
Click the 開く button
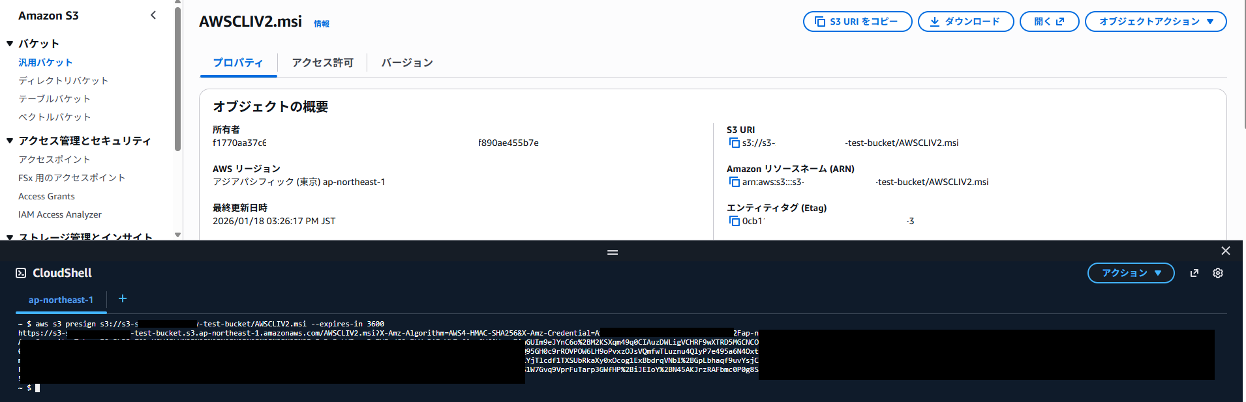coord(1049,22)
